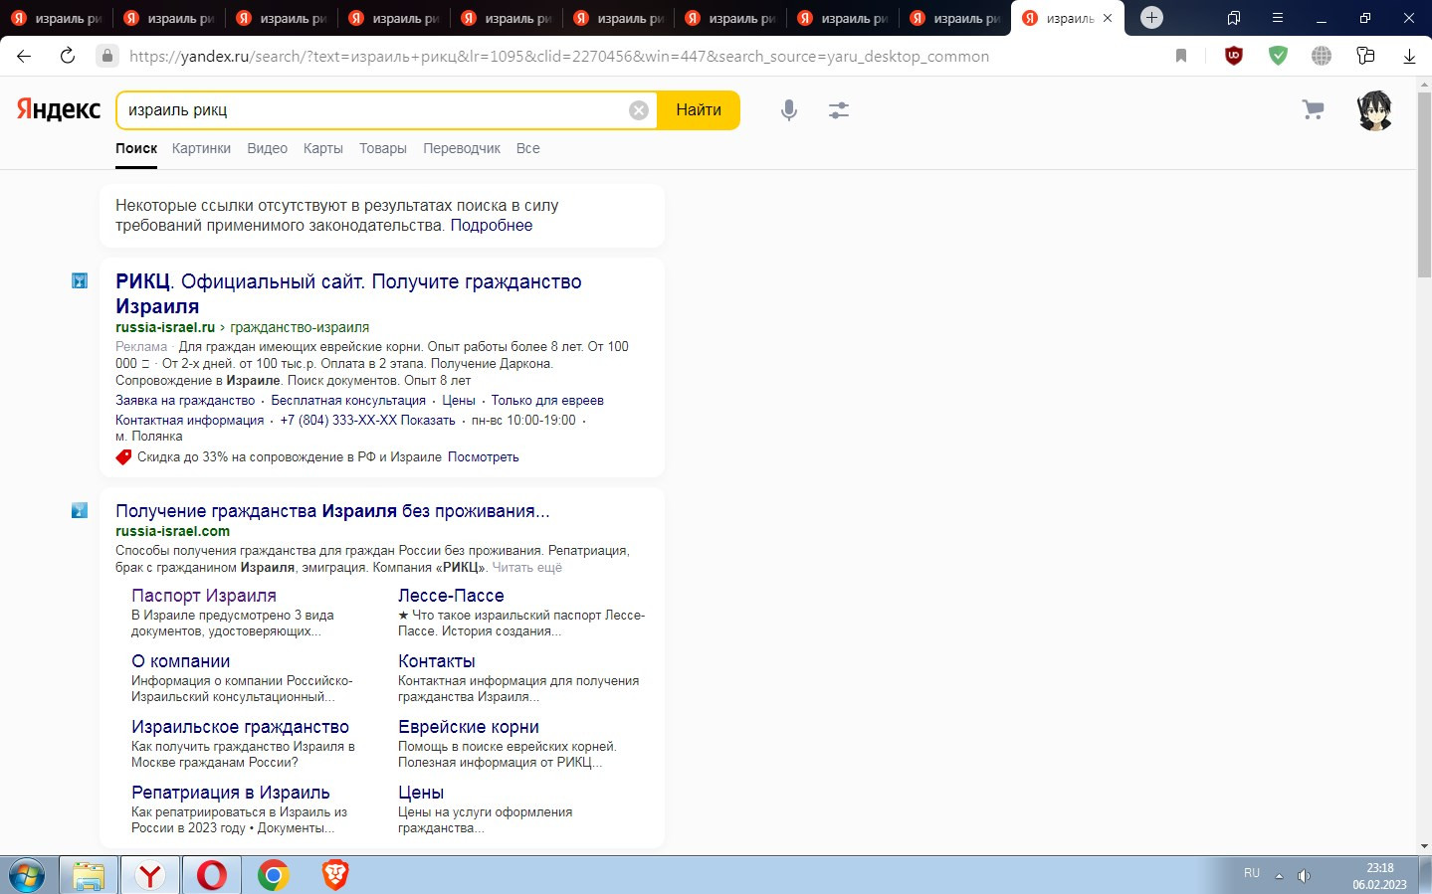Click the favicon beside russia-israel.com result
Image resolution: width=1432 pixels, height=894 pixels.
[x=80, y=511]
